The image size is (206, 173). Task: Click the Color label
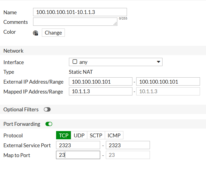[10, 32]
